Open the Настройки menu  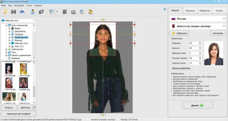(19, 6)
